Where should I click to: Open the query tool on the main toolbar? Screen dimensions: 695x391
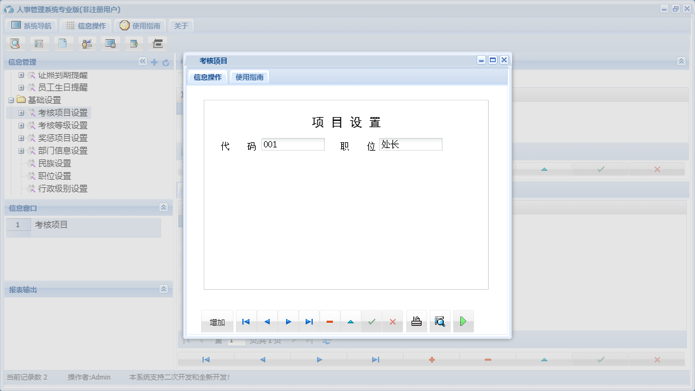click(x=15, y=43)
